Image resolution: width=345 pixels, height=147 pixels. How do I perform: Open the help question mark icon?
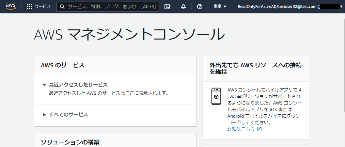click(x=199, y=7)
